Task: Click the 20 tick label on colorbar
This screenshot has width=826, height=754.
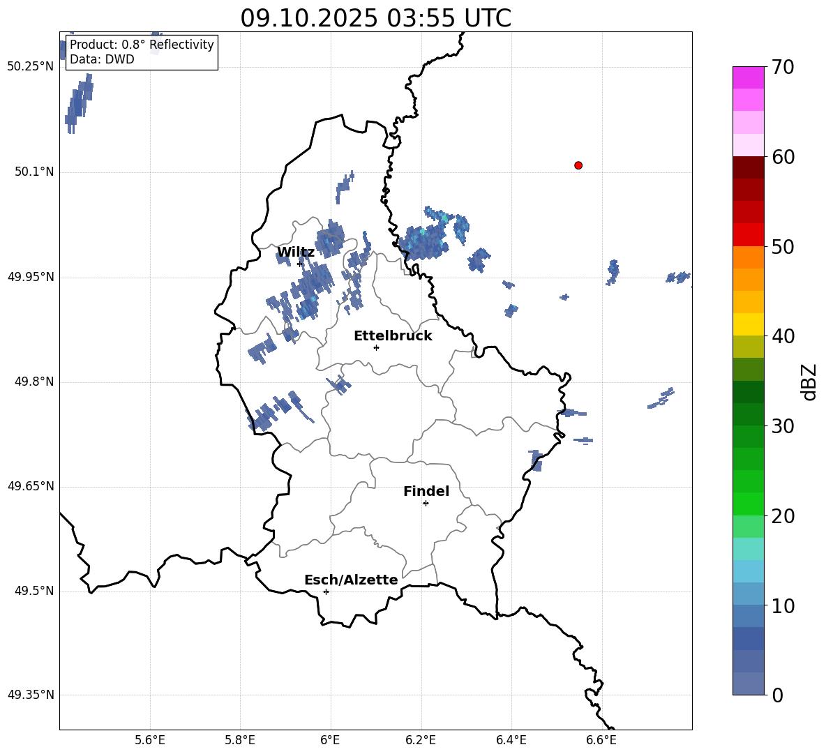Action: tap(783, 515)
